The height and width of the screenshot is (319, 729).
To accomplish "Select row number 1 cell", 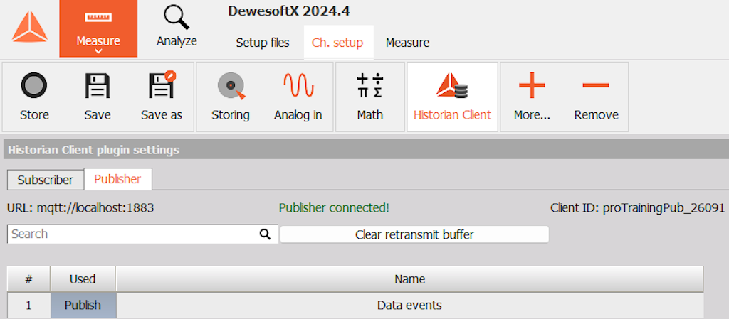I will coord(28,306).
